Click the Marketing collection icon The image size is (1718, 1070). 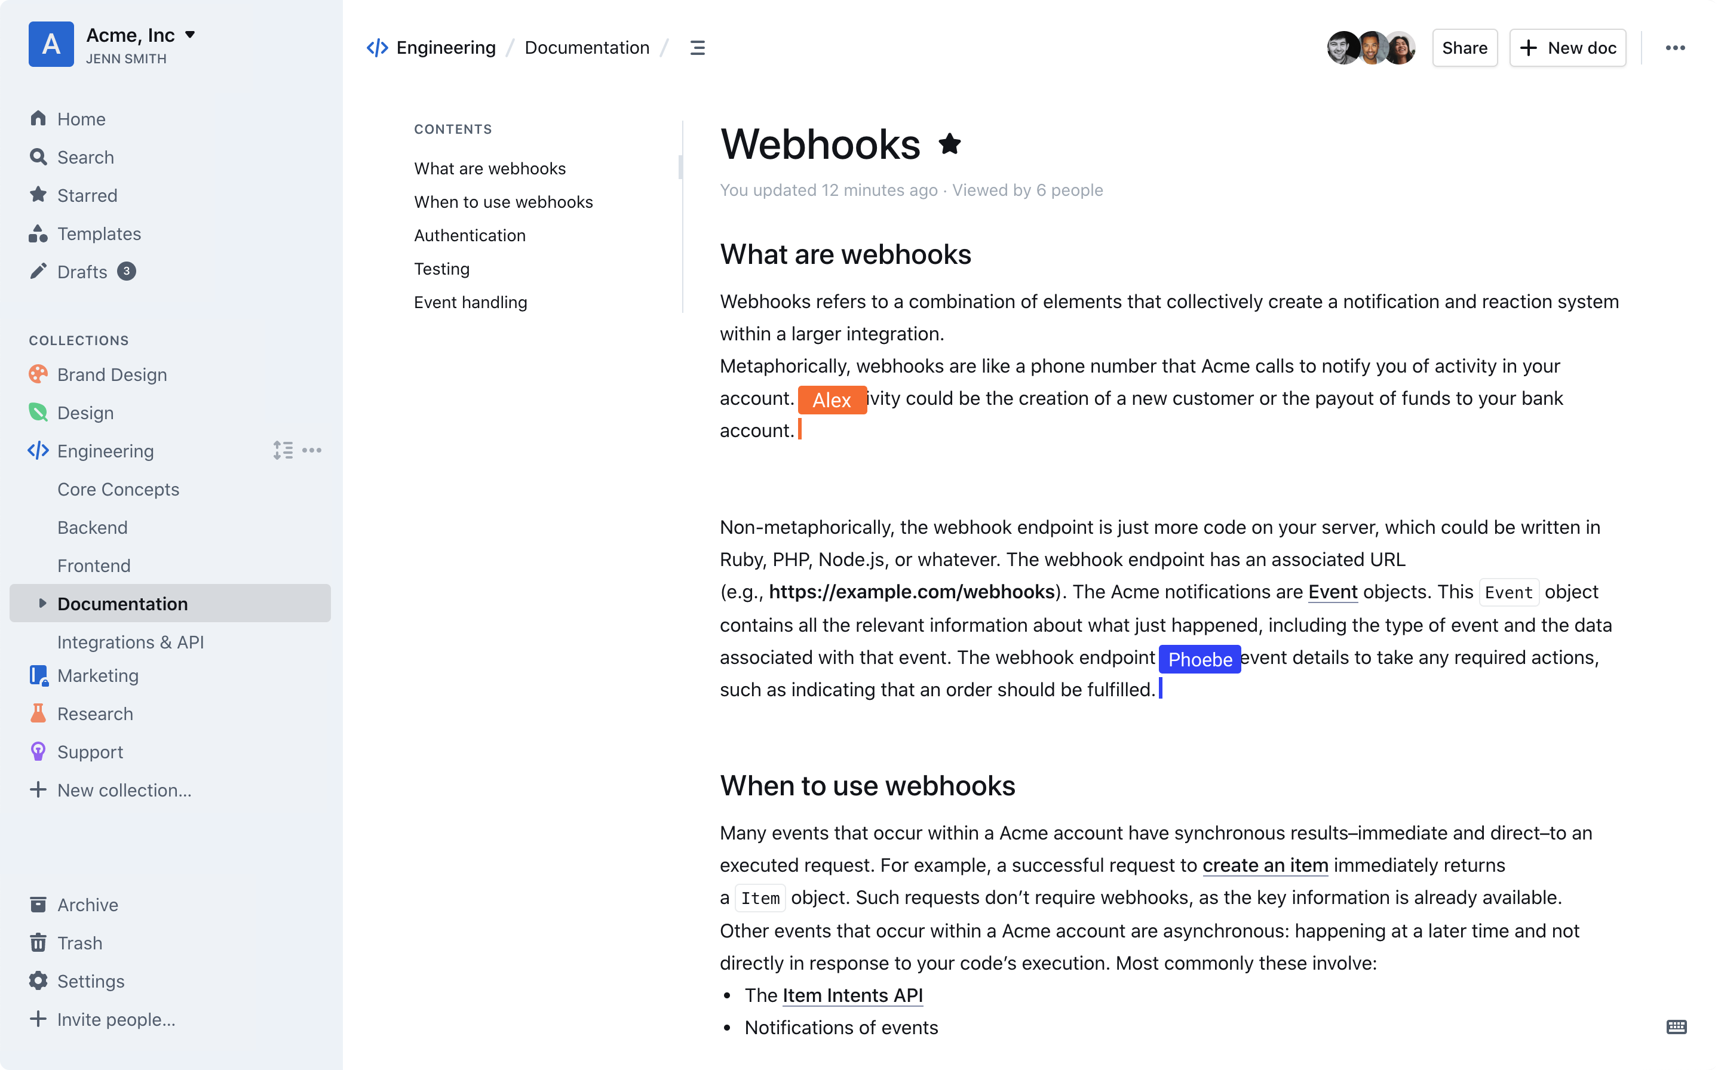point(38,675)
